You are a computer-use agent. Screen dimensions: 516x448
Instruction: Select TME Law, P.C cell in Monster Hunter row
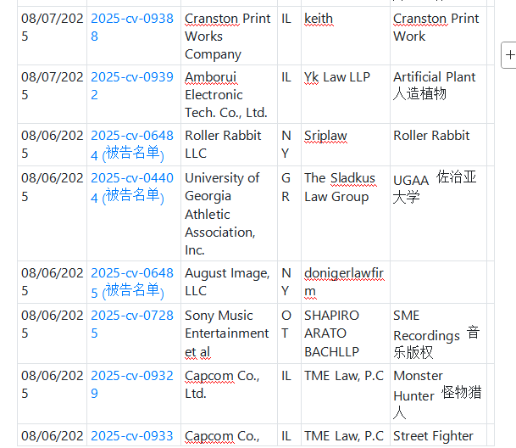[x=346, y=394]
